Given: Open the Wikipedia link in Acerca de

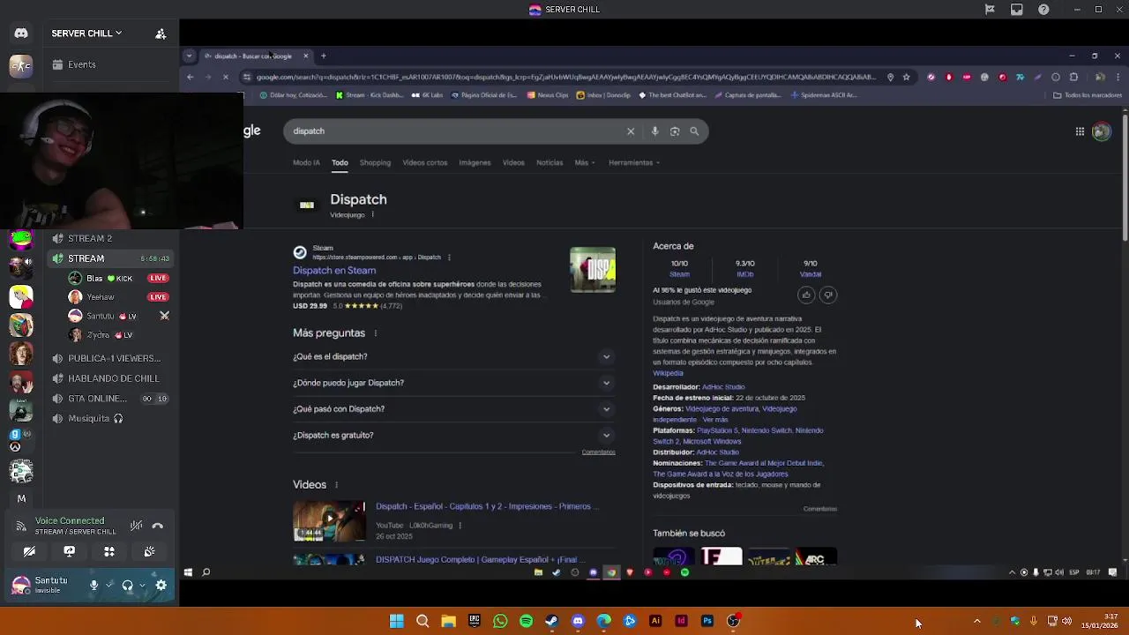Looking at the screenshot, I should point(668,373).
